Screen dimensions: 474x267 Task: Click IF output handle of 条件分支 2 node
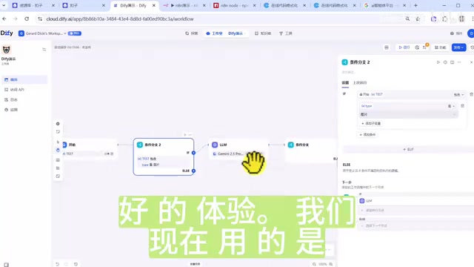coord(193,153)
